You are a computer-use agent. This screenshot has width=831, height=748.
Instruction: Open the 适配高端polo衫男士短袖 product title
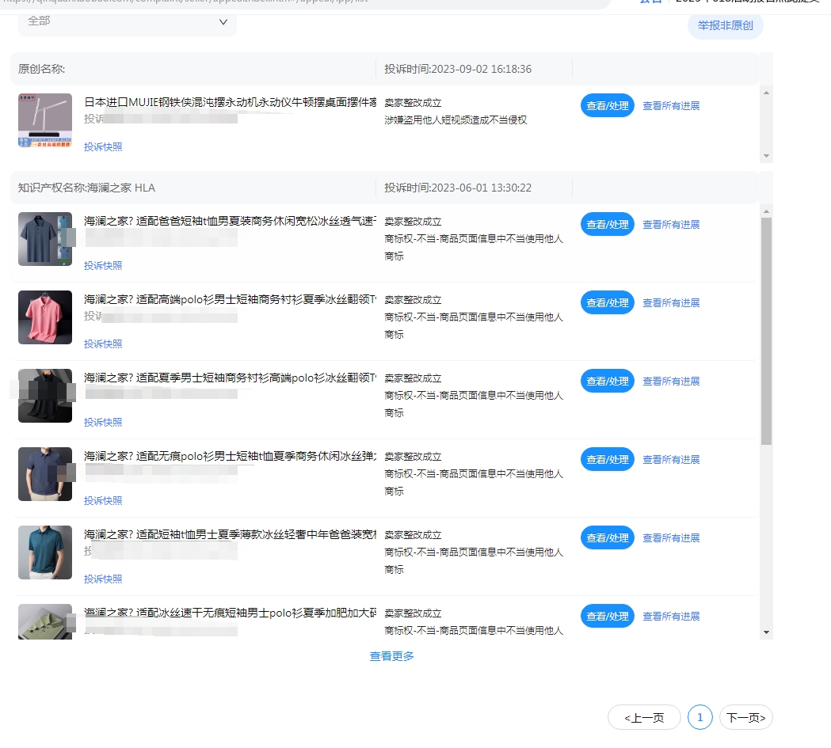tap(230, 299)
